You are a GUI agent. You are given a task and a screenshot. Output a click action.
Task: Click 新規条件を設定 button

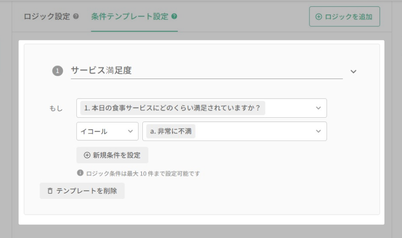point(112,155)
